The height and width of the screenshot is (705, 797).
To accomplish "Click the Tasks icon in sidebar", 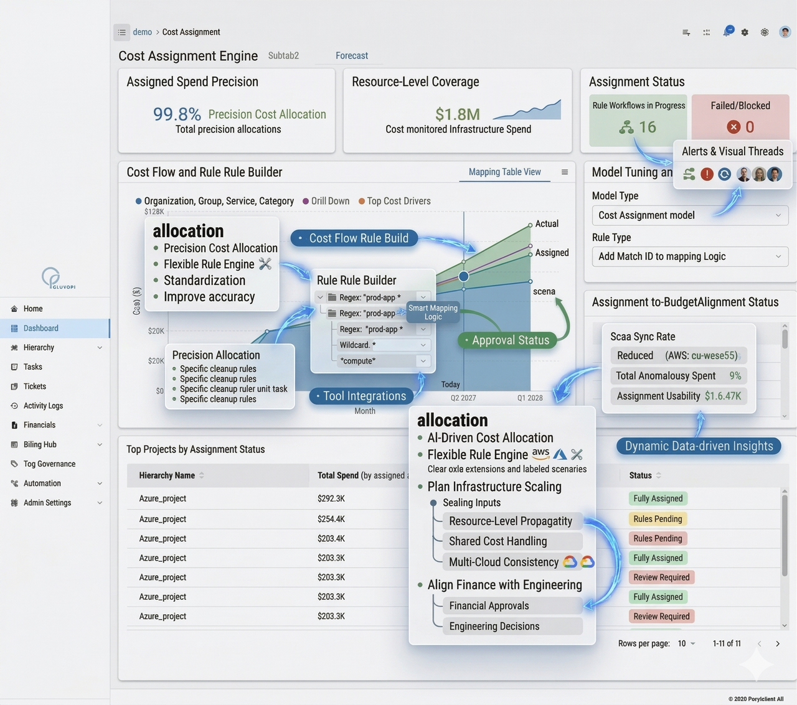I will [x=14, y=367].
